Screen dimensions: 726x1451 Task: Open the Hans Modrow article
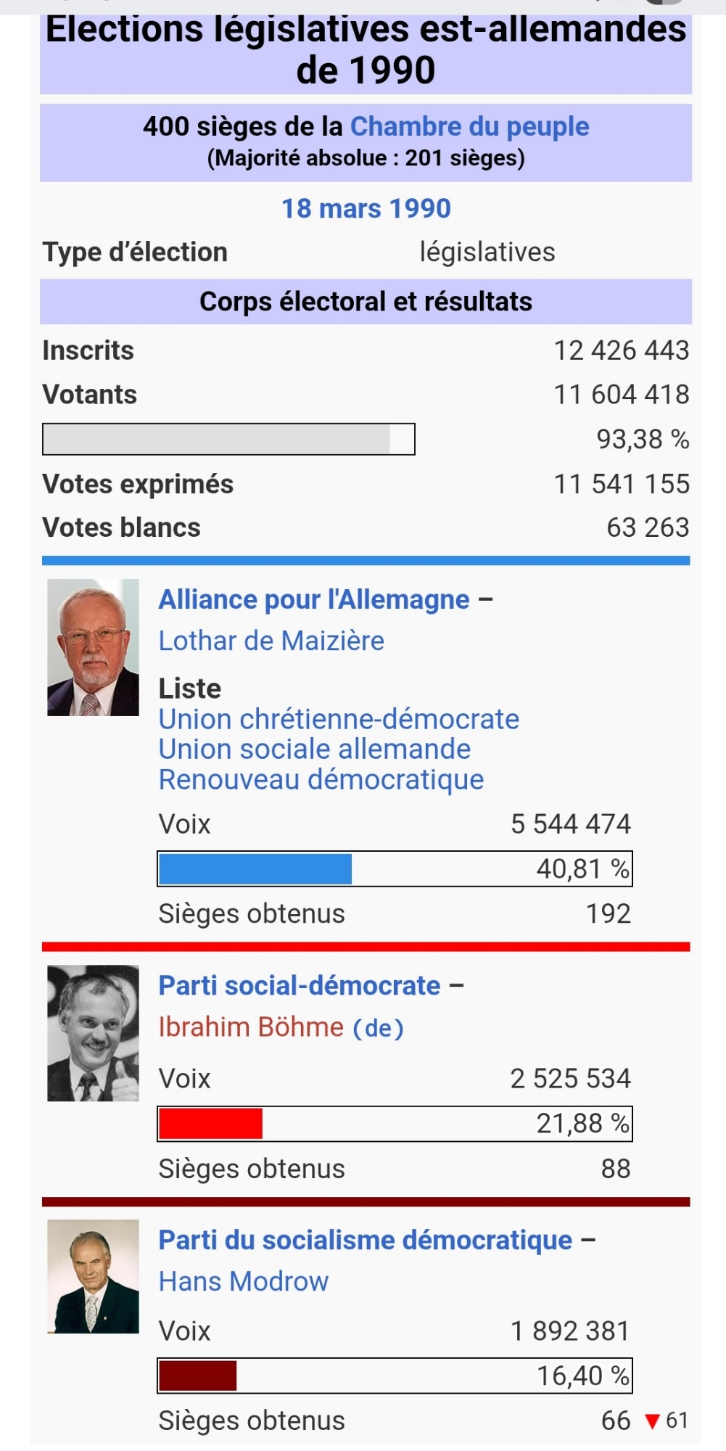coord(244,1282)
